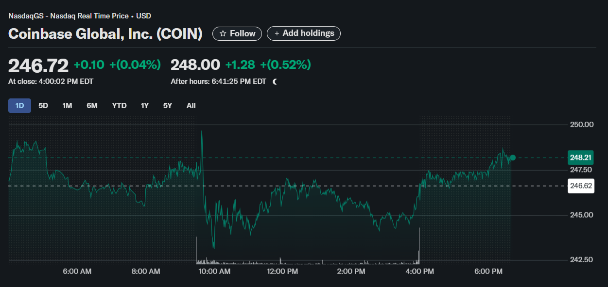
Task: Show All-time chart range
Action: click(x=191, y=106)
